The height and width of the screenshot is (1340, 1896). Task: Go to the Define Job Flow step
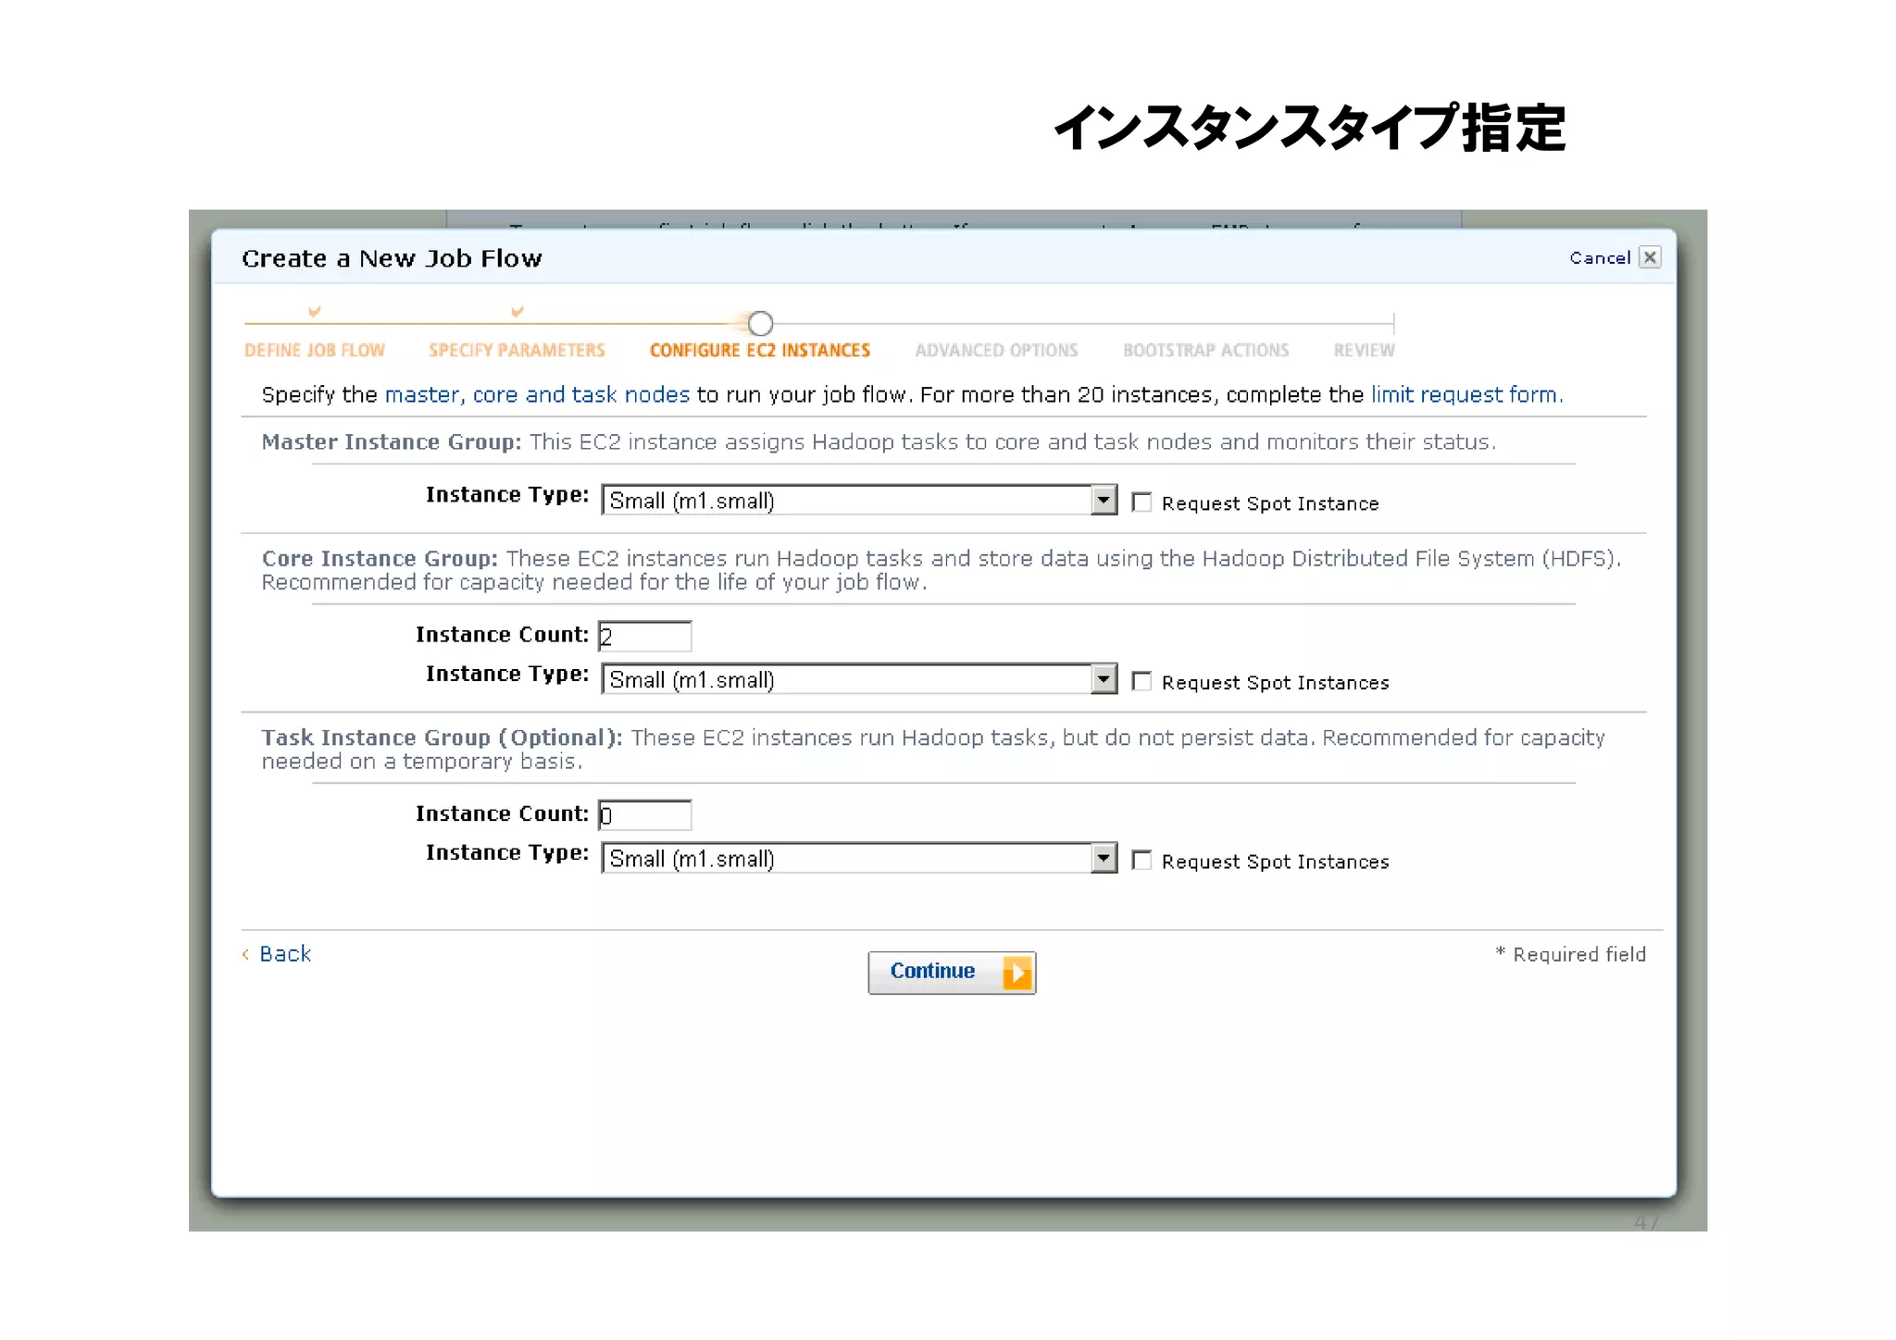[315, 351]
